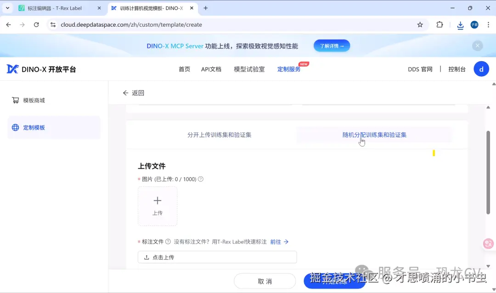
Task: Click the user avatar marked d
Action: [481, 68]
